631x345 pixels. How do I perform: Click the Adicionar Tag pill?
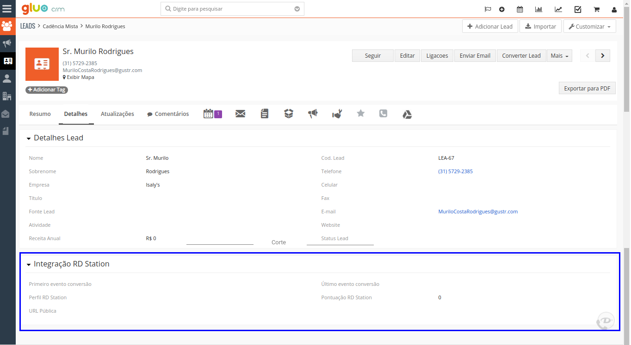47,90
